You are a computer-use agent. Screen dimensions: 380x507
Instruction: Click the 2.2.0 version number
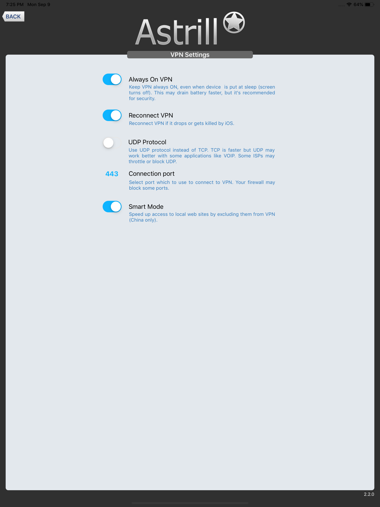(x=369, y=494)
